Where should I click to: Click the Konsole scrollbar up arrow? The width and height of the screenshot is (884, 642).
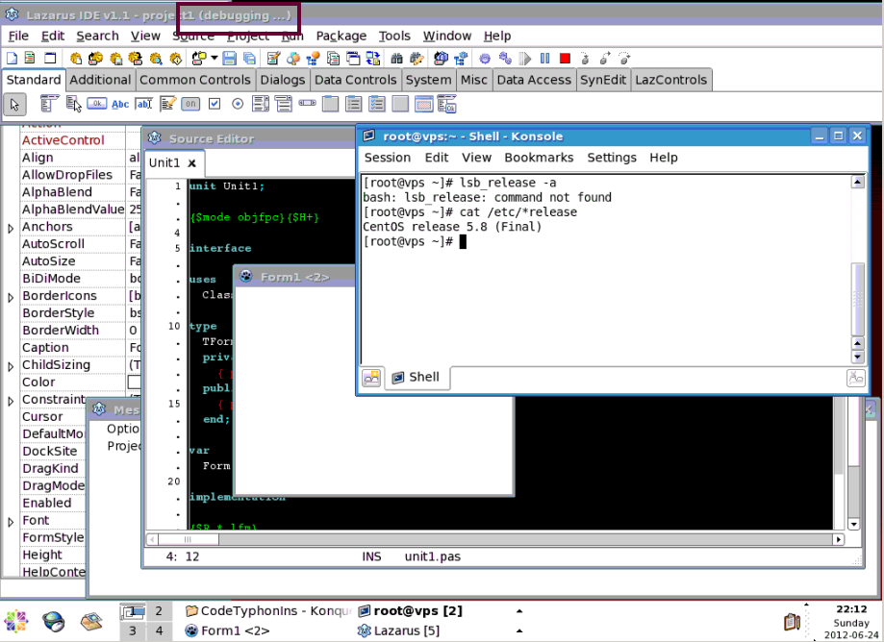pyautogui.click(x=857, y=182)
